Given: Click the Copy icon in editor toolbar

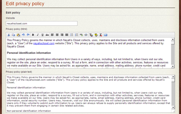Looking at the screenshot, I should tap(13, 35).
